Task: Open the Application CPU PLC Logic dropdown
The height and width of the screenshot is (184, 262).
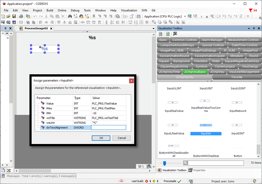Action: tap(185, 16)
